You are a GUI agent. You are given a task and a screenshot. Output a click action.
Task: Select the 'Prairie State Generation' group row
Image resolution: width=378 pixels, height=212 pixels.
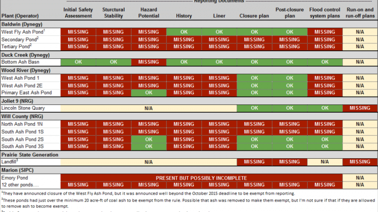pos(189,155)
